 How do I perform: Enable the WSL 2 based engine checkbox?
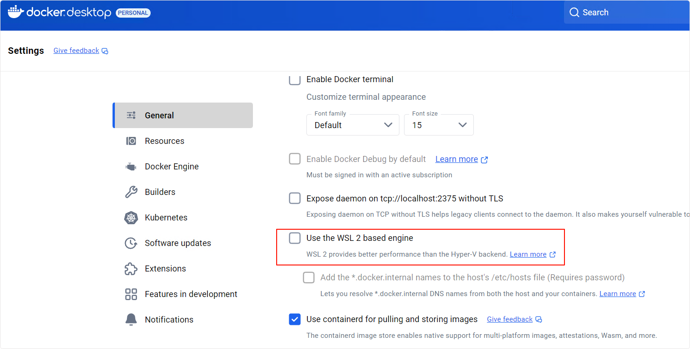(295, 238)
